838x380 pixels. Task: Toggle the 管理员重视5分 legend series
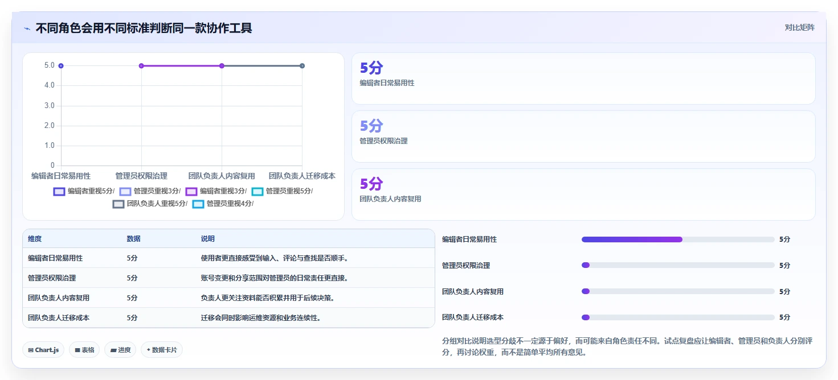(x=282, y=191)
